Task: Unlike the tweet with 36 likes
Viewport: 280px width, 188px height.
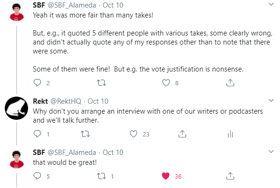Action: click(x=165, y=176)
